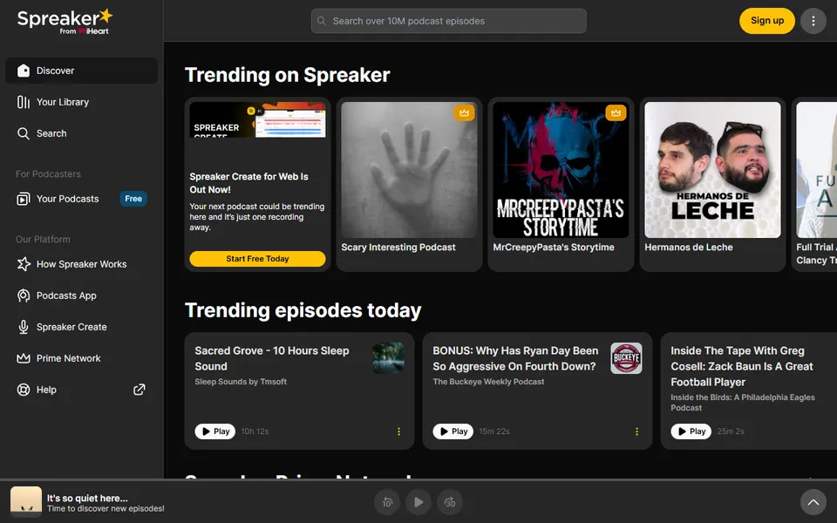
Task: Expand the player with up chevron
Action: click(813, 502)
